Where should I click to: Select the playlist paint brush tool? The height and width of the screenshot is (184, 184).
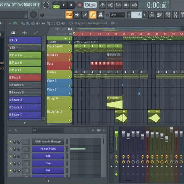click(x=28, y=23)
